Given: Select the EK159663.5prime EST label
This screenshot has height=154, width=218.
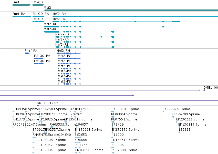Looking at the screenshot, I should tap(88, 130).
